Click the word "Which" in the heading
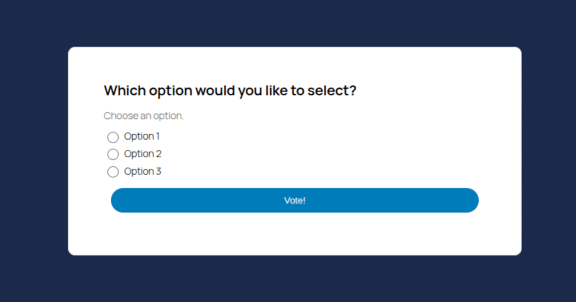This screenshot has height=302, width=576. click(122, 90)
